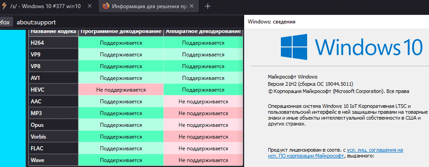The image size is (429, 167).
Task: Select the AV1 codec name cell
Action: pos(53,78)
